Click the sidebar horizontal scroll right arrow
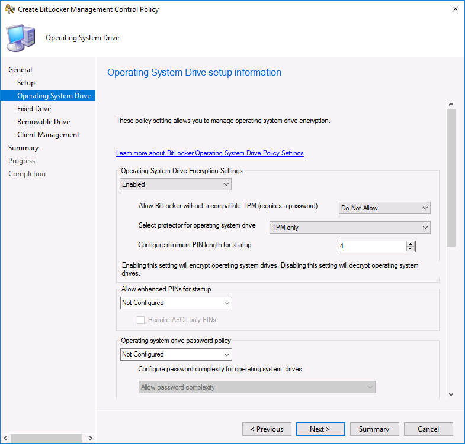The image size is (465, 444). point(91,438)
